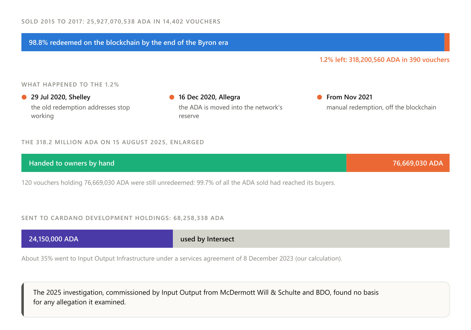Click the text '29 Jul 2020, Shelley'

click(x=61, y=97)
